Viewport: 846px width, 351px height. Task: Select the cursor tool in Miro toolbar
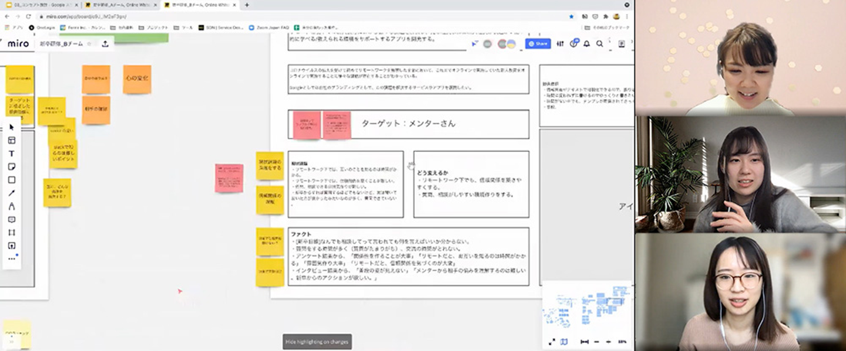(x=12, y=127)
